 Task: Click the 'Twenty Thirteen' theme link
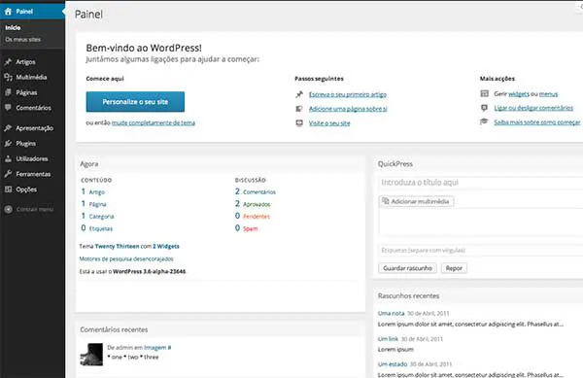coord(117,246)
